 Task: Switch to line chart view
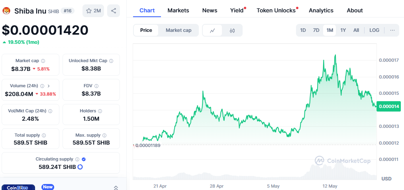[x=212, y=30]
